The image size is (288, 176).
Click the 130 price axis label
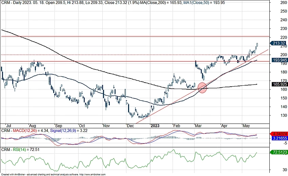tap(284, 115)
